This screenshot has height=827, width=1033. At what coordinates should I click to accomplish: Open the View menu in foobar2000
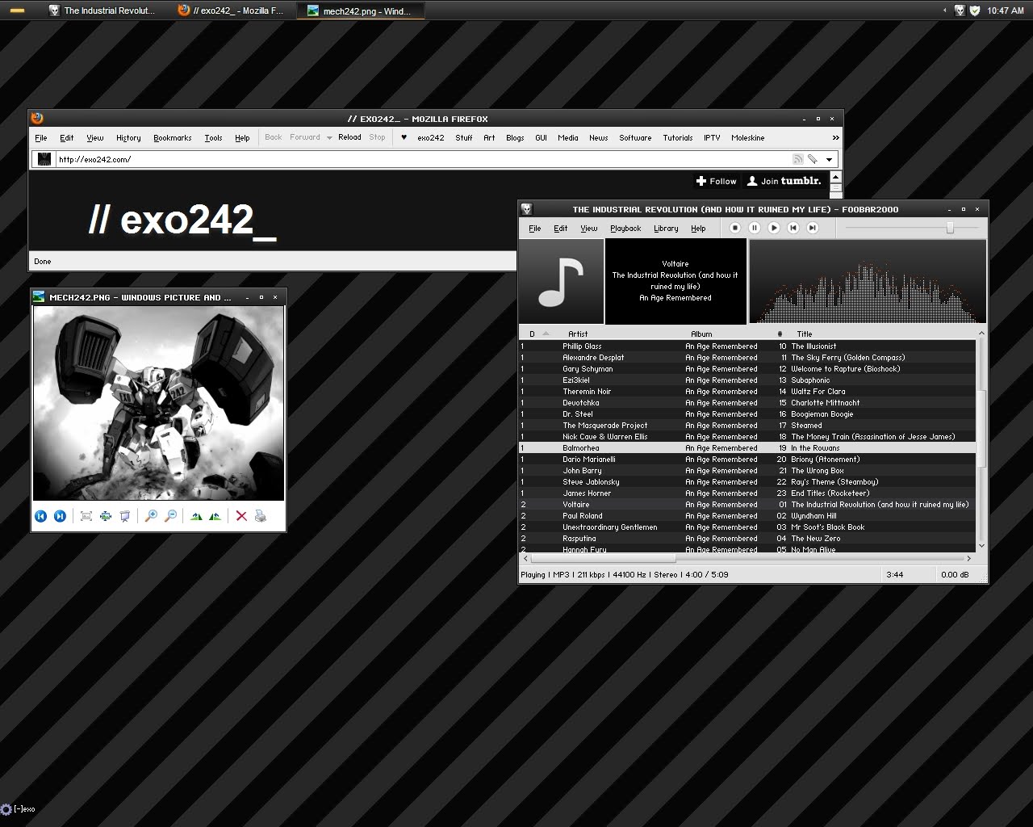[589, 229]
